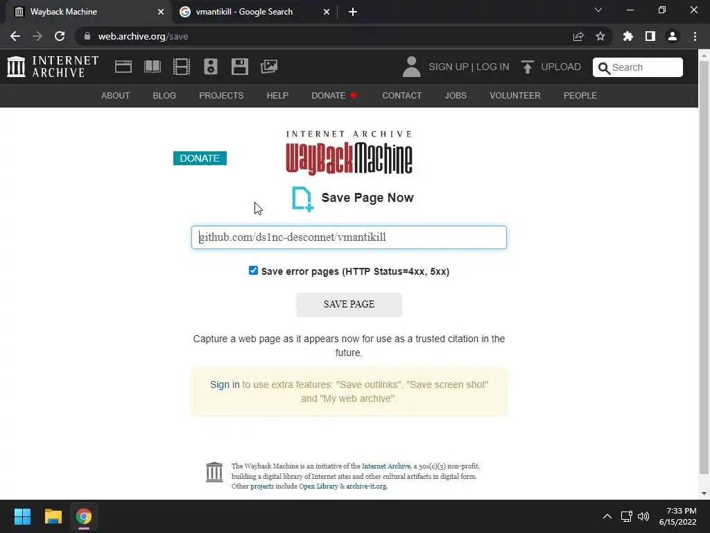
Task: Open the Chrome extensions puzzle icon
Action: (627, 36)
